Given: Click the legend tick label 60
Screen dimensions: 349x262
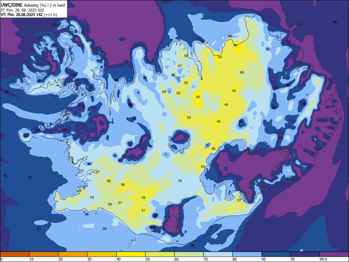Looking at the screenshot, I should pyautogui.click(x=177, y=259).
